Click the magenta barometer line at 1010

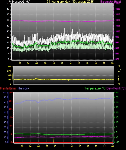point(62,21)
